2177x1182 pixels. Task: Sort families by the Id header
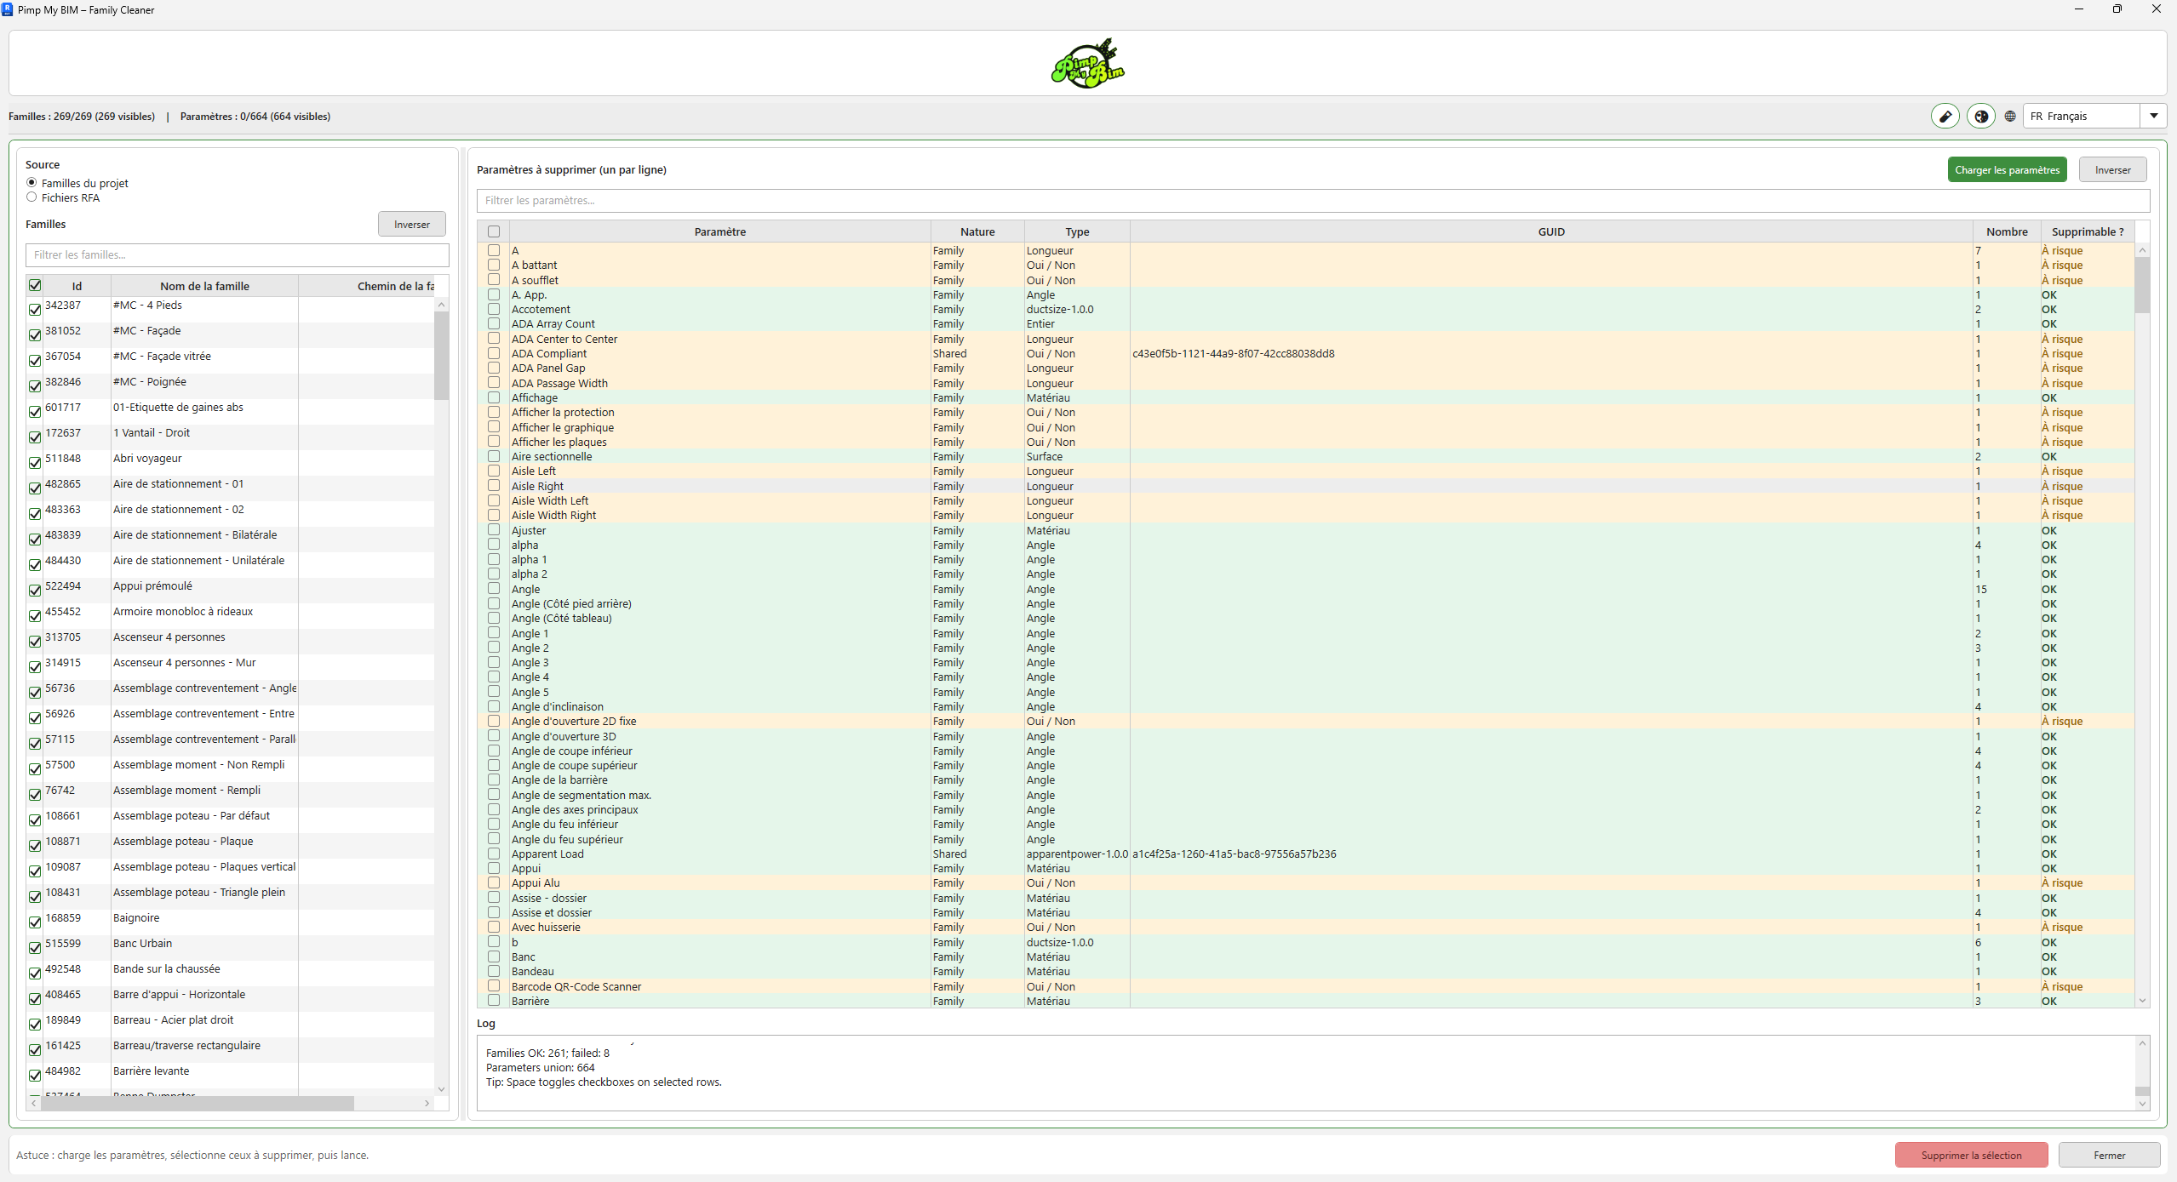[77, 286]
